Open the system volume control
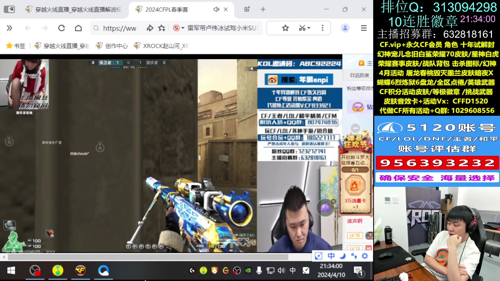 [x=281, y=271]
